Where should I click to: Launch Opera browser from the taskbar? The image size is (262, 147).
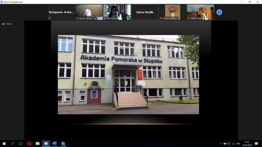pos(29,143)
